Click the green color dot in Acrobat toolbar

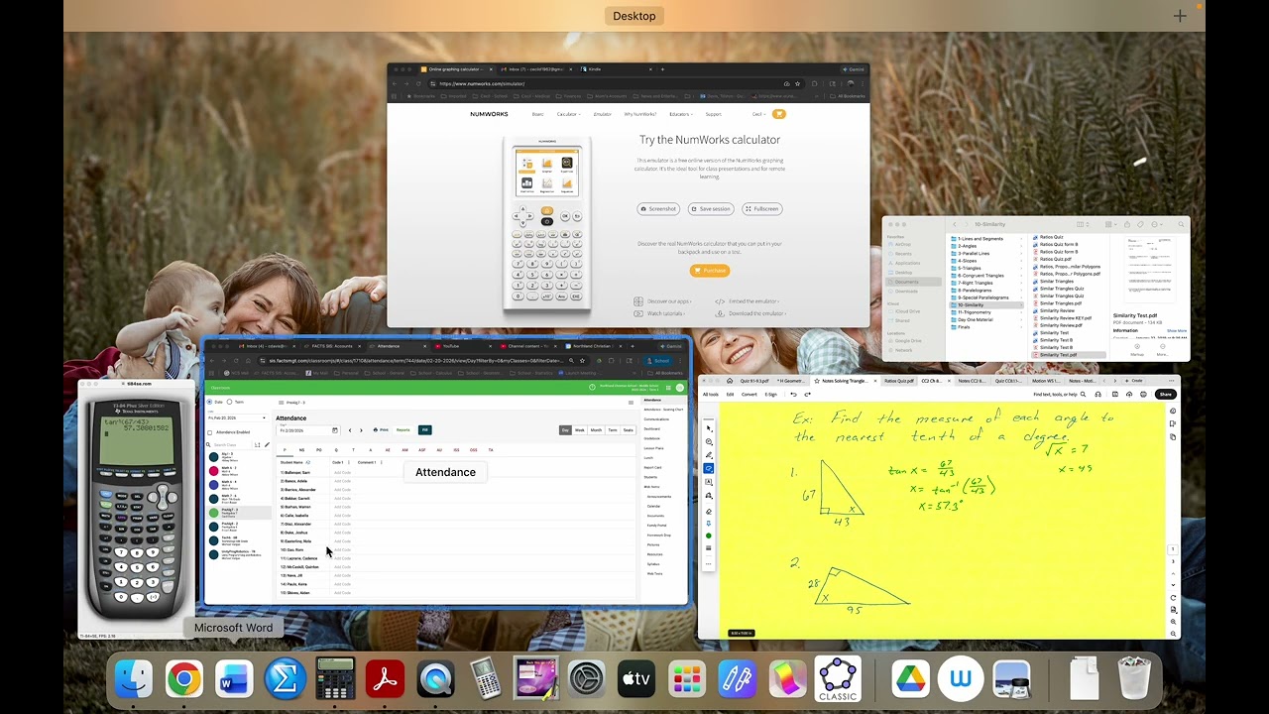coord(709,535)
